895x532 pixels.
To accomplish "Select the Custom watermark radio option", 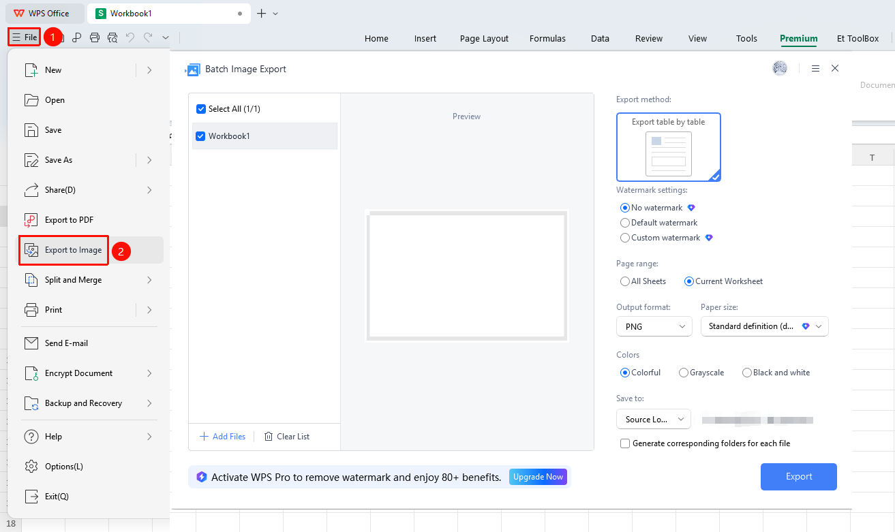I will [x=625, y=238].
